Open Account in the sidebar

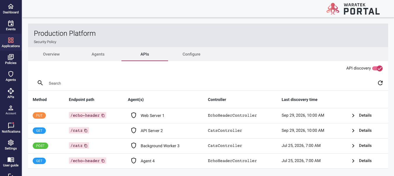tap(11, 110)
